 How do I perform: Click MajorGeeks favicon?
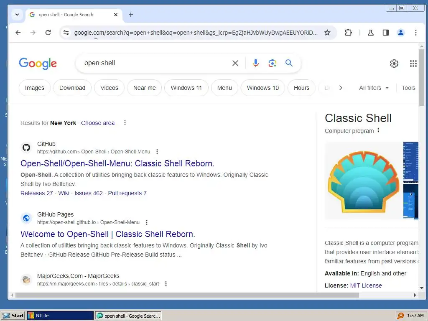26,280
